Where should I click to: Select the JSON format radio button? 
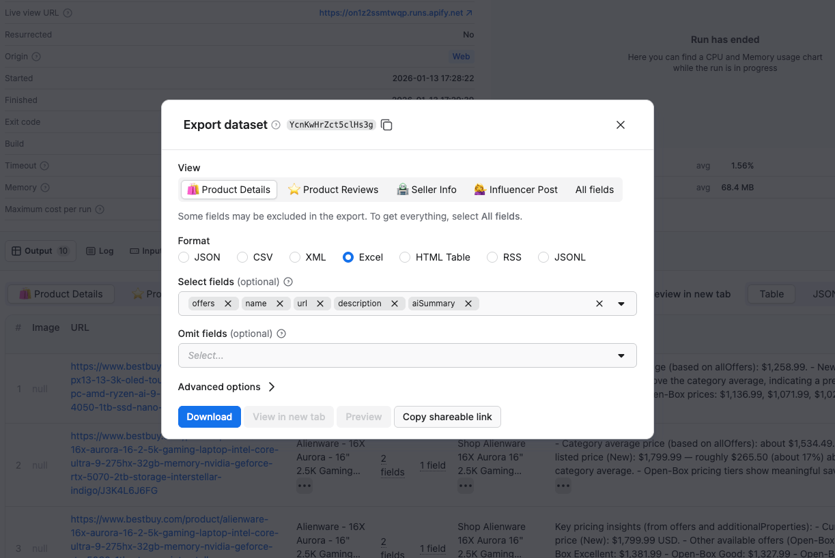(184, 257)
